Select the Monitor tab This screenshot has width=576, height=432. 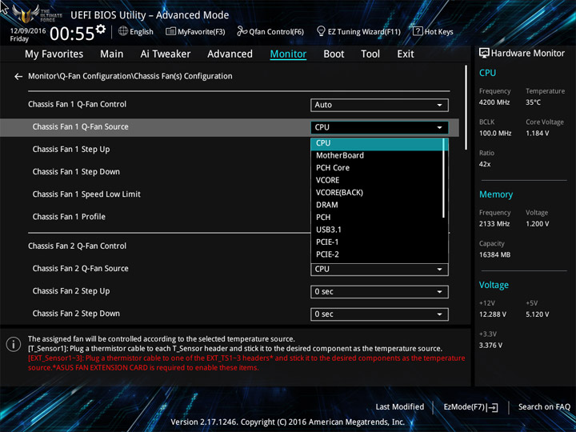pos(288,54)
